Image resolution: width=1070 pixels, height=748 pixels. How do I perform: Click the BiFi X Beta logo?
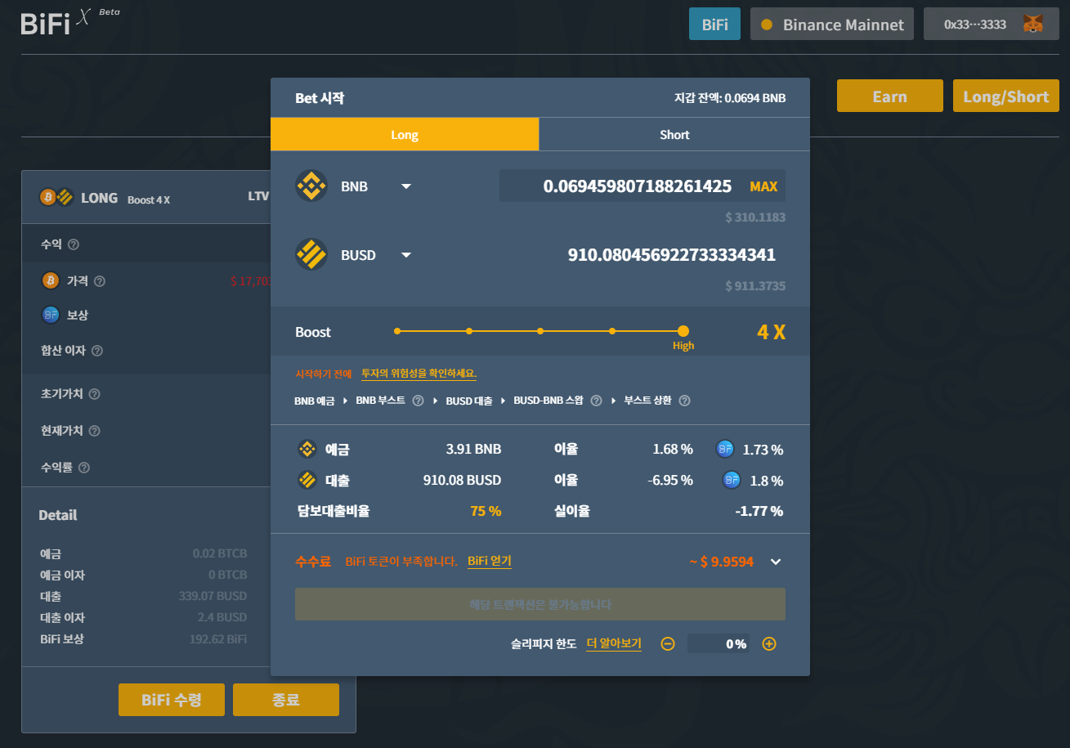[x=70, y=22]
